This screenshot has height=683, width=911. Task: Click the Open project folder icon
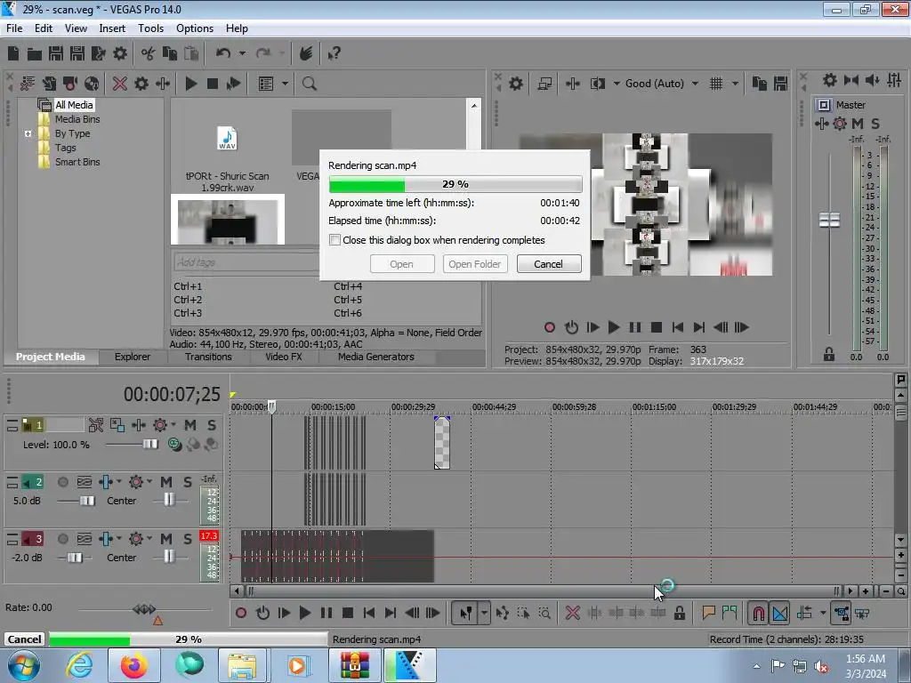(35, 54)
